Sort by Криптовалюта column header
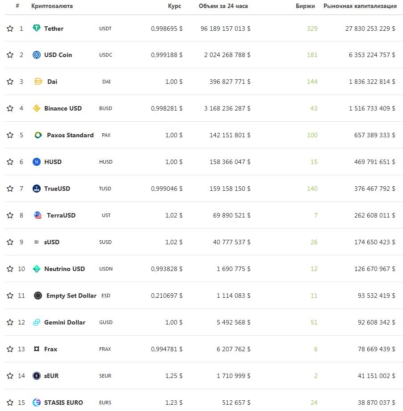Image resolution: width=403 pixels, height=411 pixels. click(x=52, y=6)
